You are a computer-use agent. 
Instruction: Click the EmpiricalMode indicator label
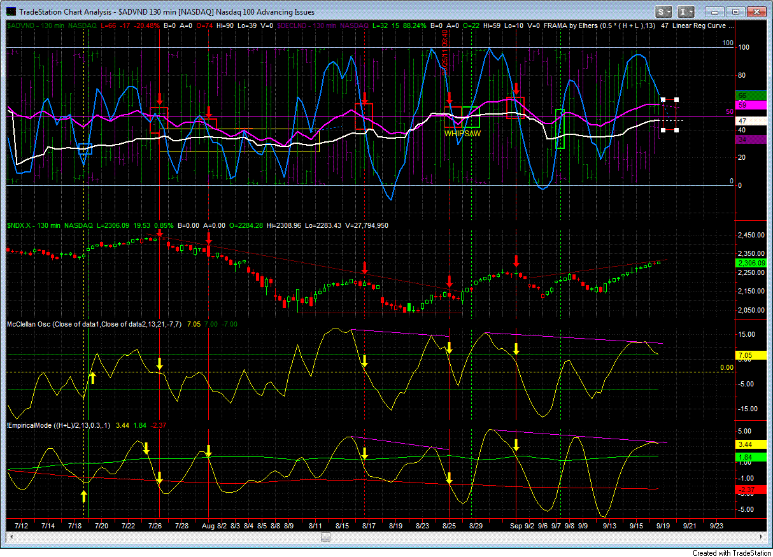(x=58, y=425)
